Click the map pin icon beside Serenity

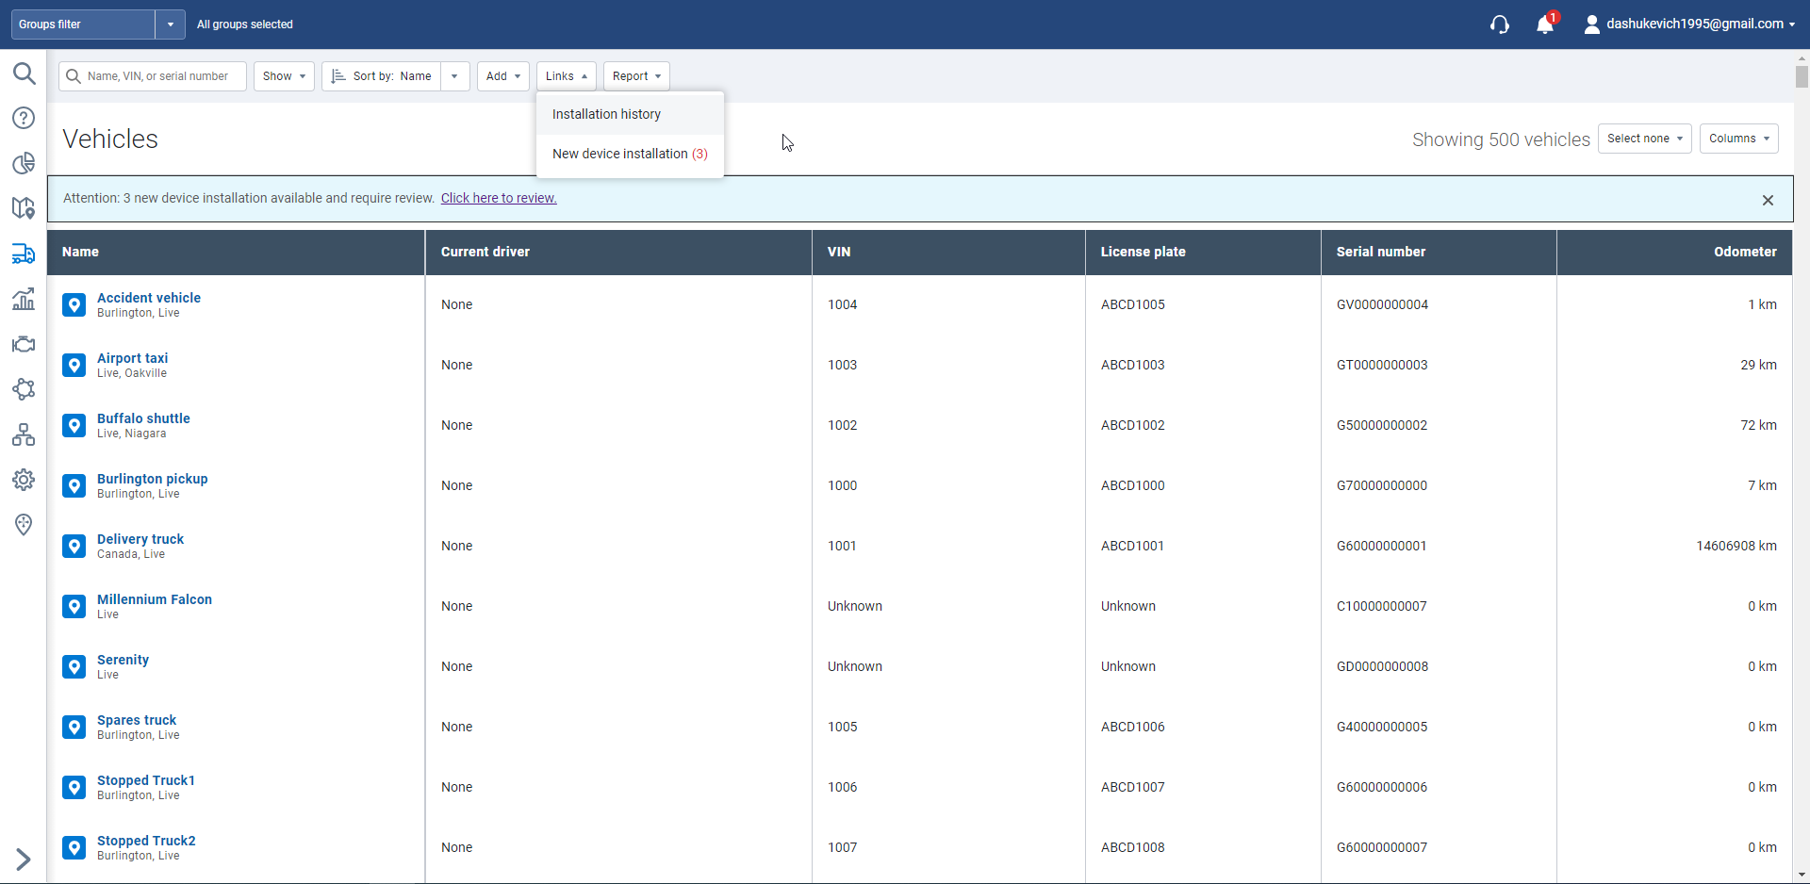click(74, 666)
